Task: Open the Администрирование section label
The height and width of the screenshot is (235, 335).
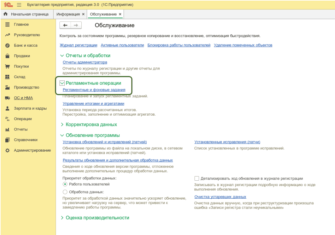Action: pos(32,150)
